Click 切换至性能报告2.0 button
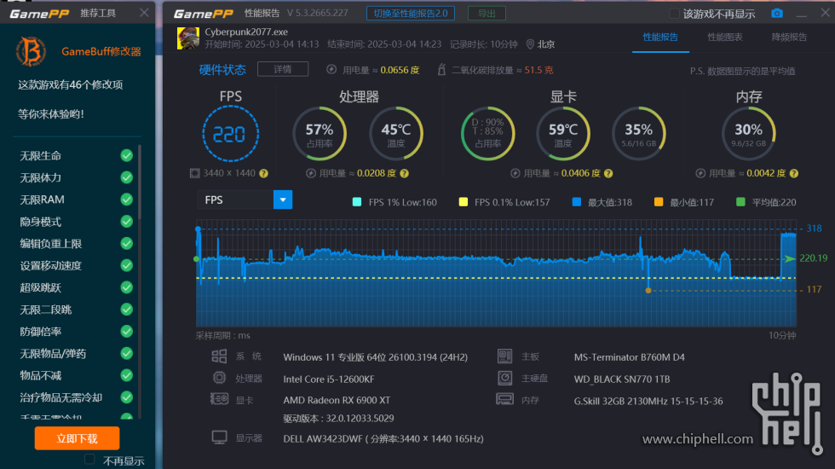This screenshot has height=469, width=835. [x=411, y=14]
